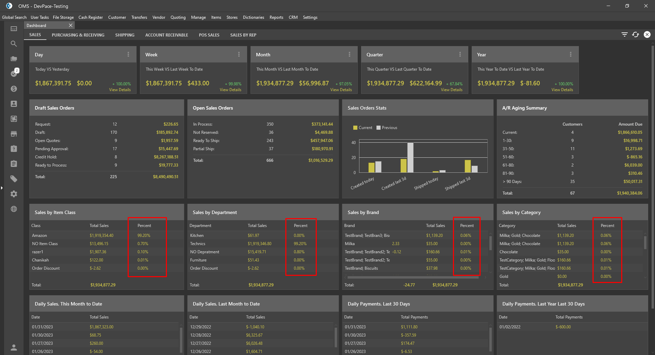The image size is (655, 355).
Task: Open the file storage folders sidebar icon
Action: point(14,59)
